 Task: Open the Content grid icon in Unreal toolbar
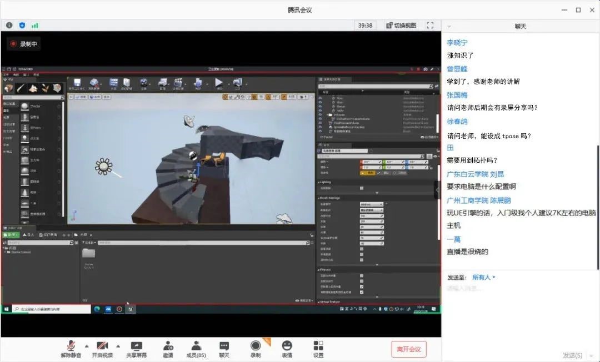coord(114,84)
